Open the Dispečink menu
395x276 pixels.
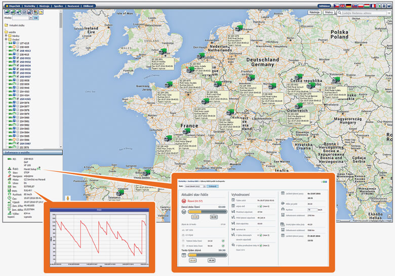[14, 6]
